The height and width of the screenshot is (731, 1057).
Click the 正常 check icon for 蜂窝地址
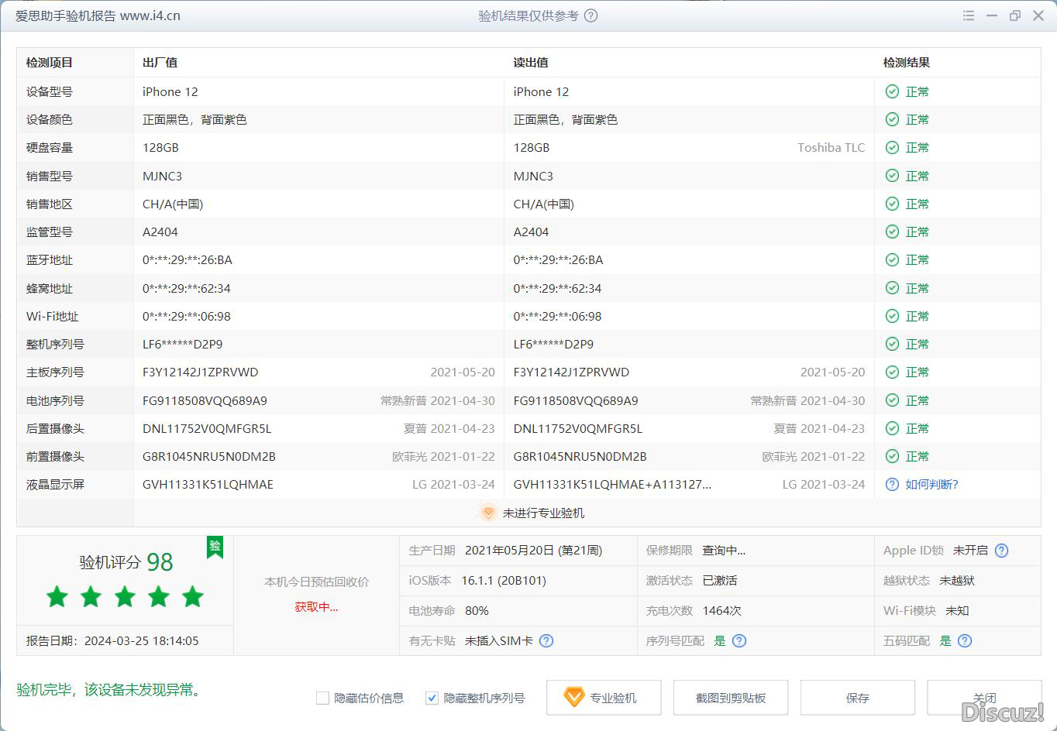(x=892, y=288)
